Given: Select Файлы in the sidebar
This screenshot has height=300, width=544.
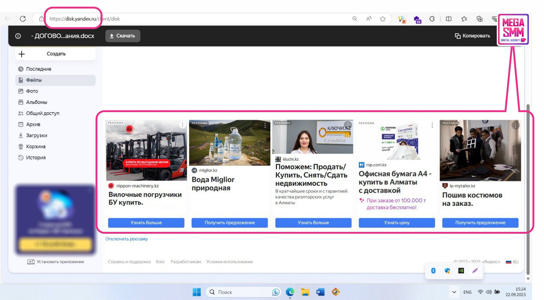Looking at the screenshot, I should click(x=56, y=80).
